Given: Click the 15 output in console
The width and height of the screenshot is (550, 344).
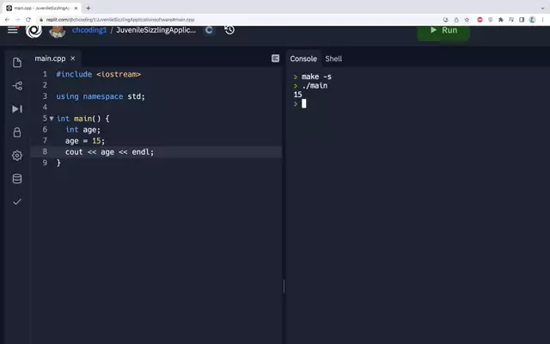Looking at the screenshot, I should (298, 95).
